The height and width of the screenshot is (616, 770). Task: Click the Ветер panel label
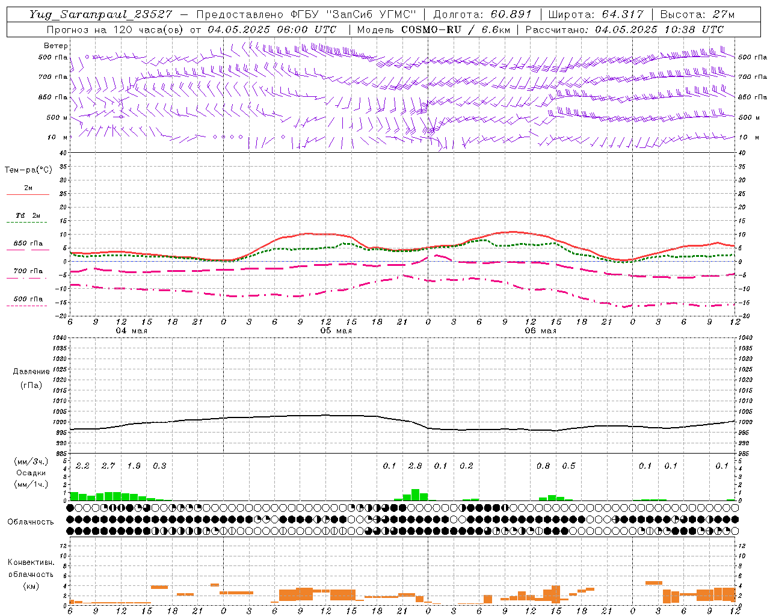click(56, 46)
